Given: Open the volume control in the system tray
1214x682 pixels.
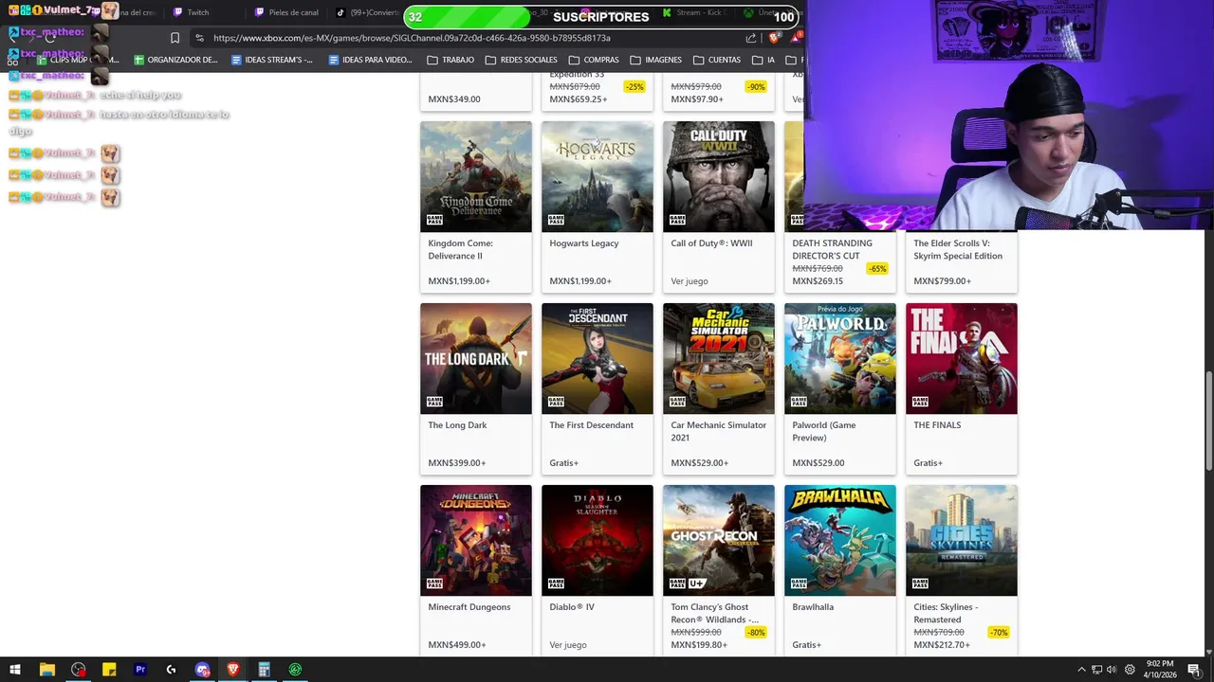Looking at the screenshot, I should pos(1112,670).
